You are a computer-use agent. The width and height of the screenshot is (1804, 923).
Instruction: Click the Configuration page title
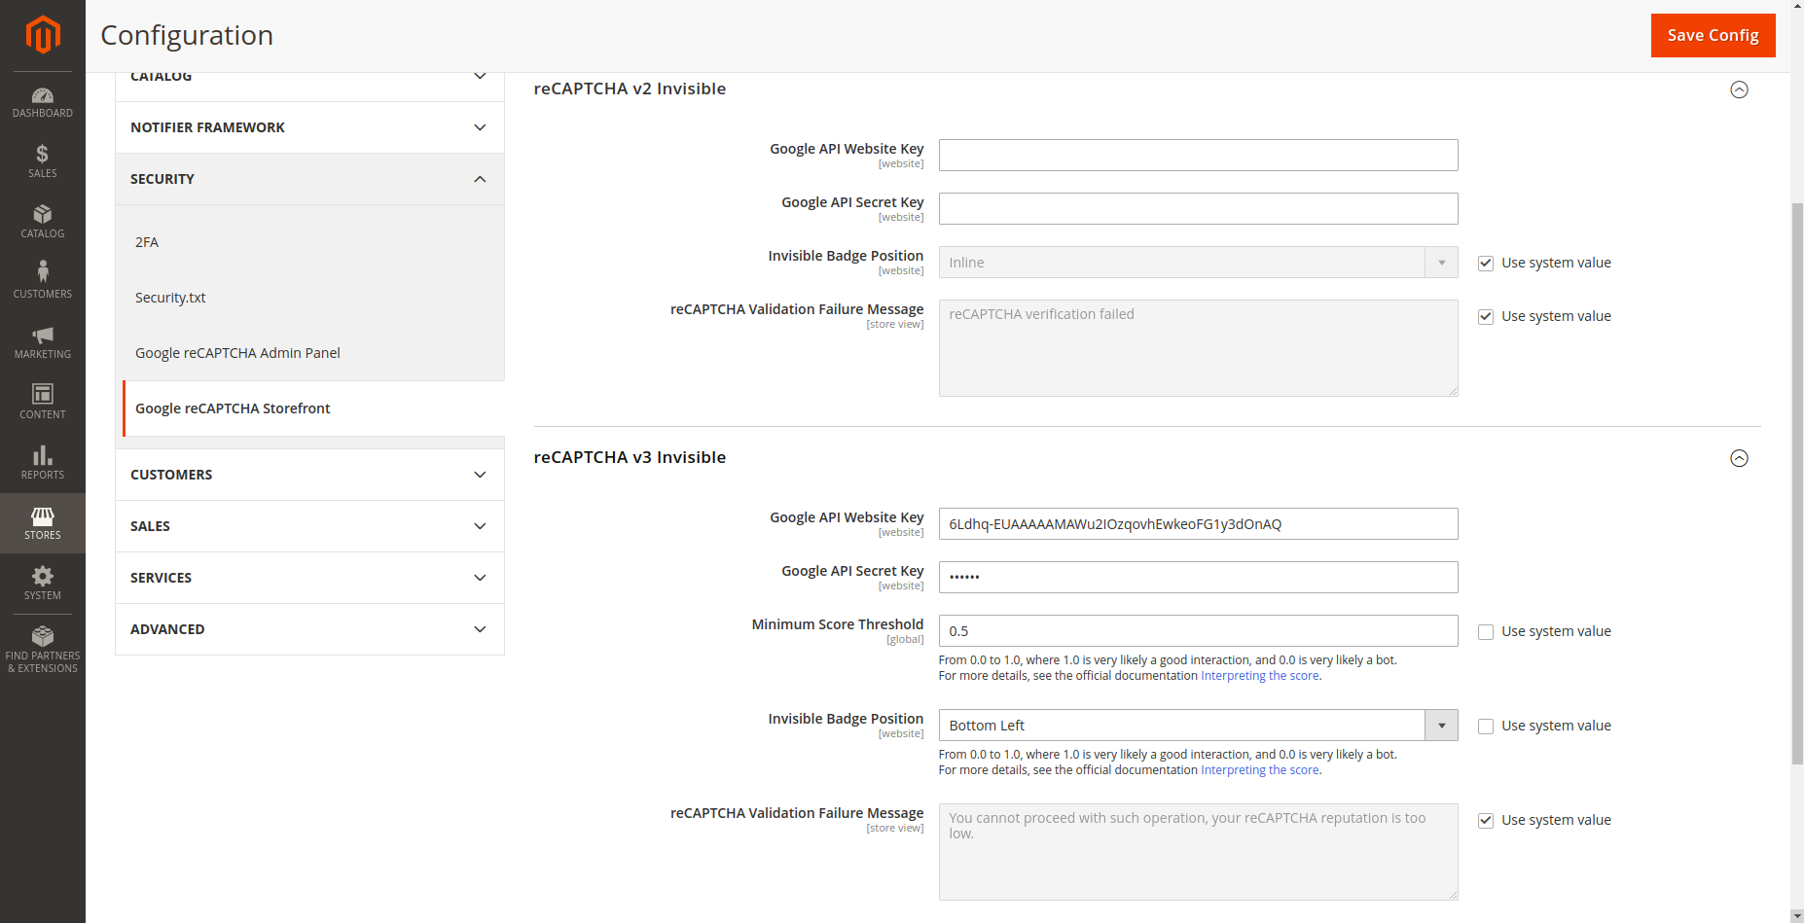click(187, 35)
